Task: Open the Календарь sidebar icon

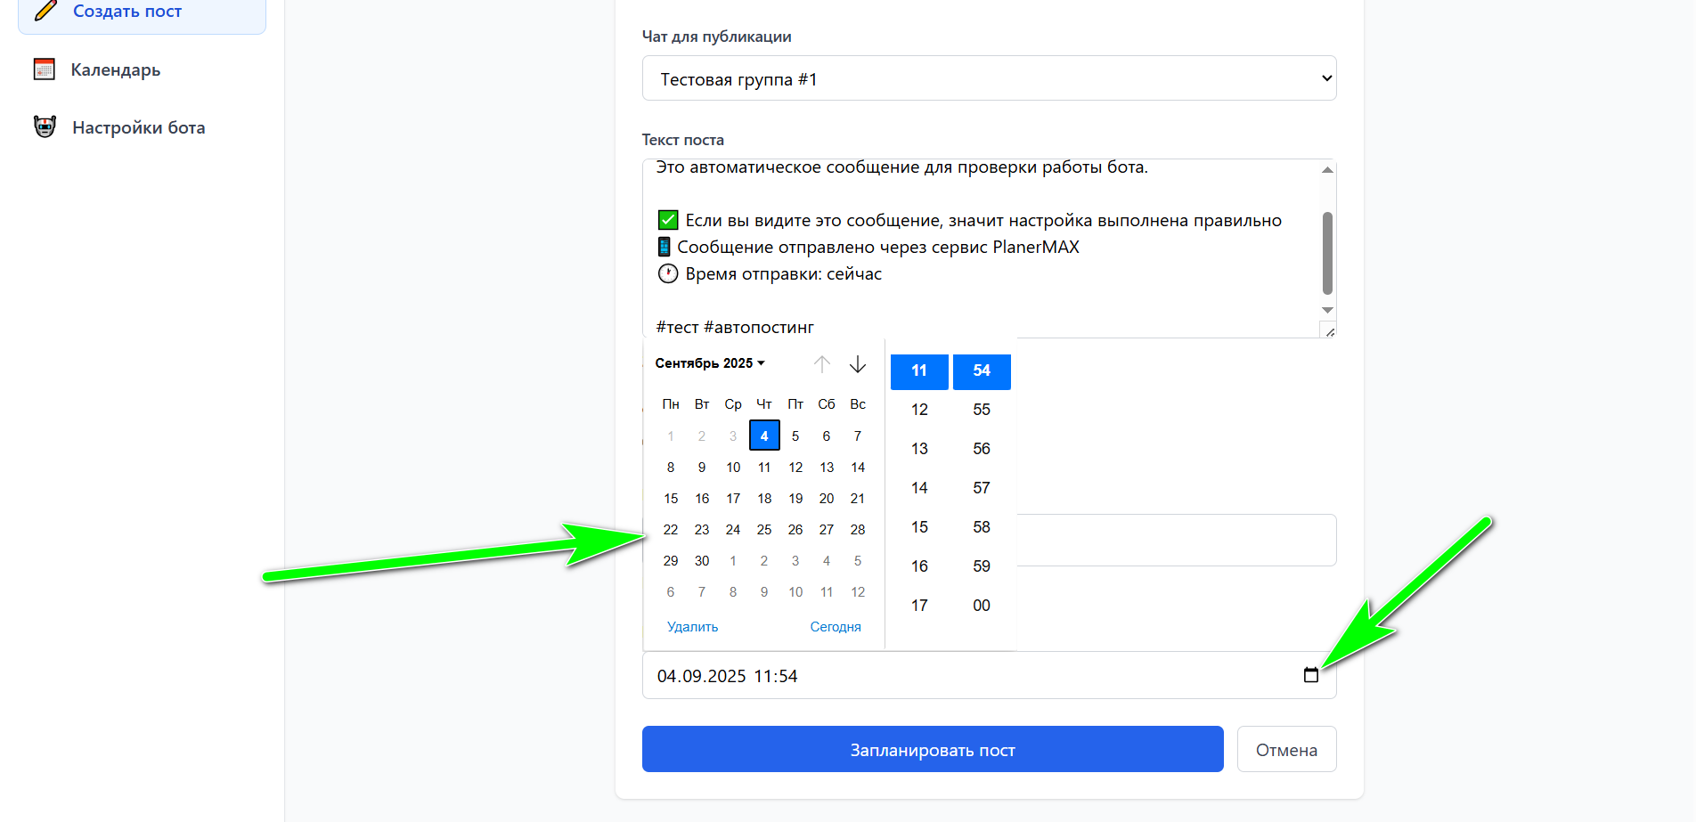Action: click(45, 69)
